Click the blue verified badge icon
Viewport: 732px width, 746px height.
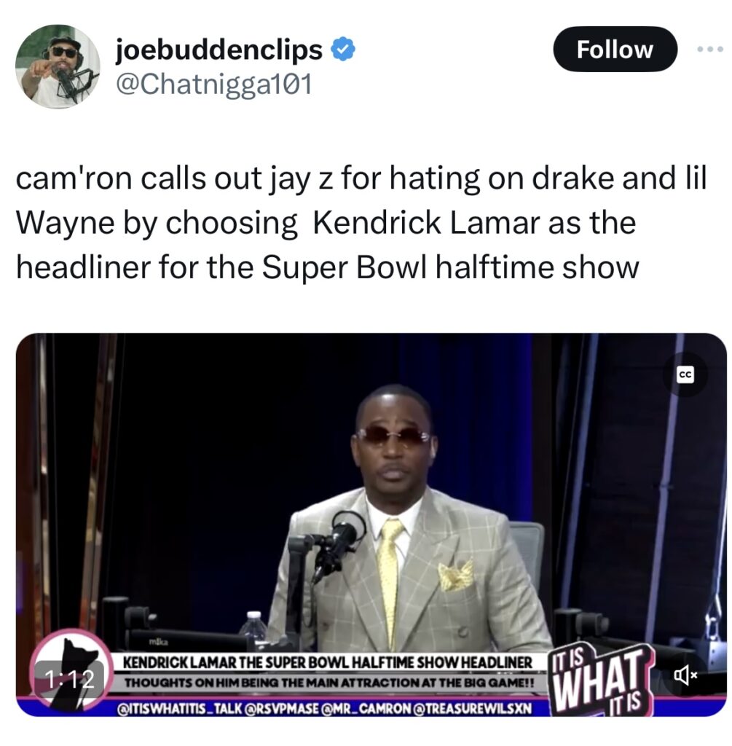click(342, 50)
